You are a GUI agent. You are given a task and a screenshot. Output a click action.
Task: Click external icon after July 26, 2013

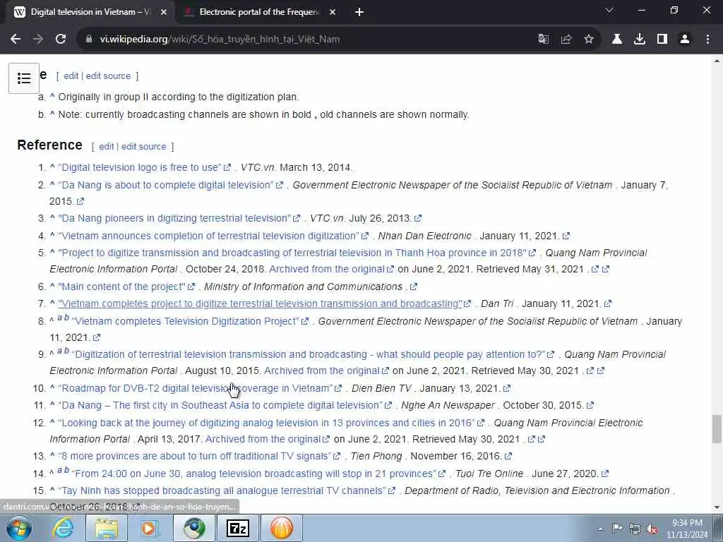(418, 219)
